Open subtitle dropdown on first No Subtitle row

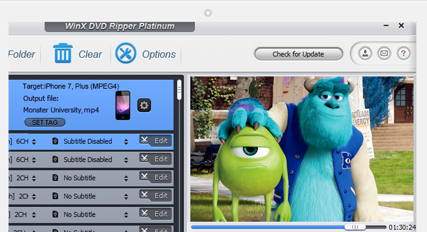126,179
